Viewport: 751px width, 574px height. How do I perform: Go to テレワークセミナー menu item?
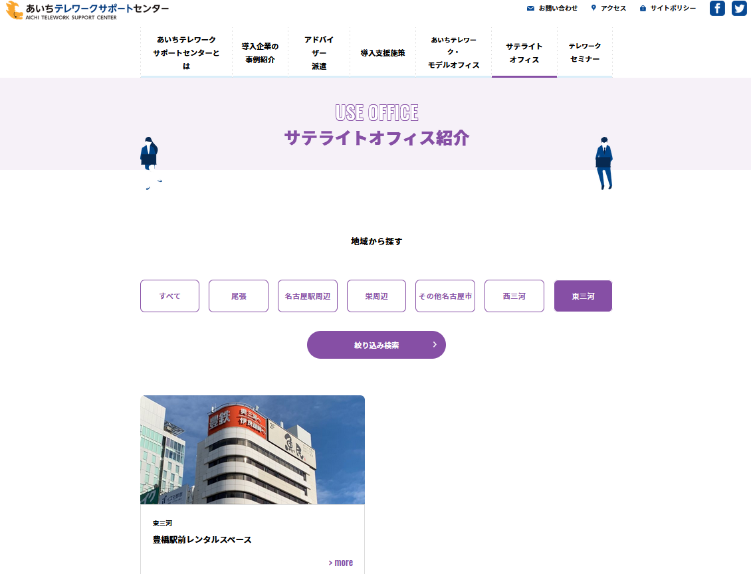tap(585, 53)
